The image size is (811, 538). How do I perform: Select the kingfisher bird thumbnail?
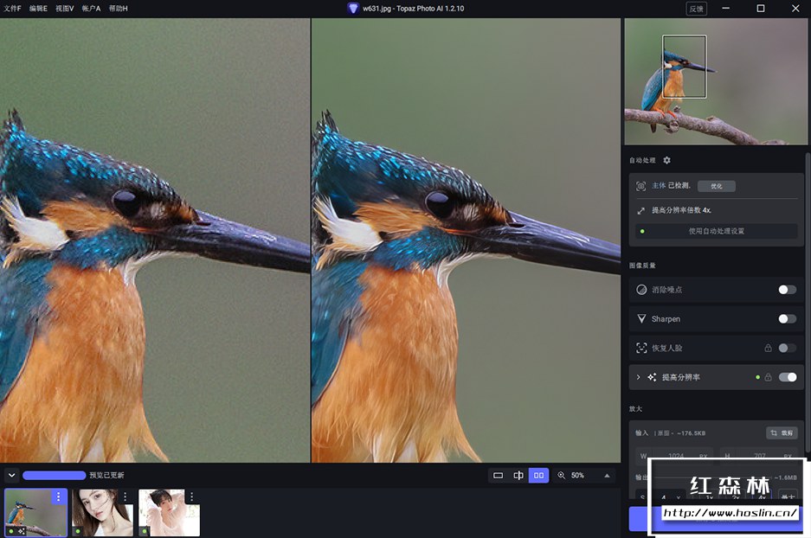35,513
